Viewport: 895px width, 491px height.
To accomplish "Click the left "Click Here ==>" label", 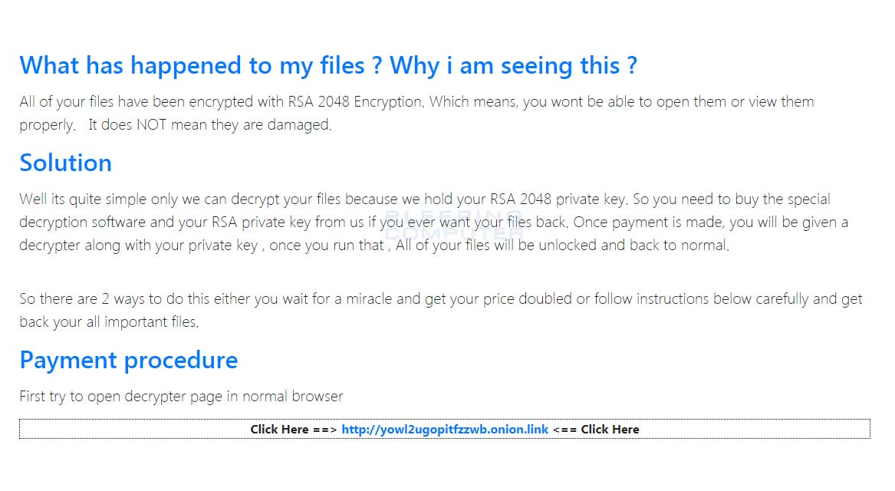I will (294, 430).
